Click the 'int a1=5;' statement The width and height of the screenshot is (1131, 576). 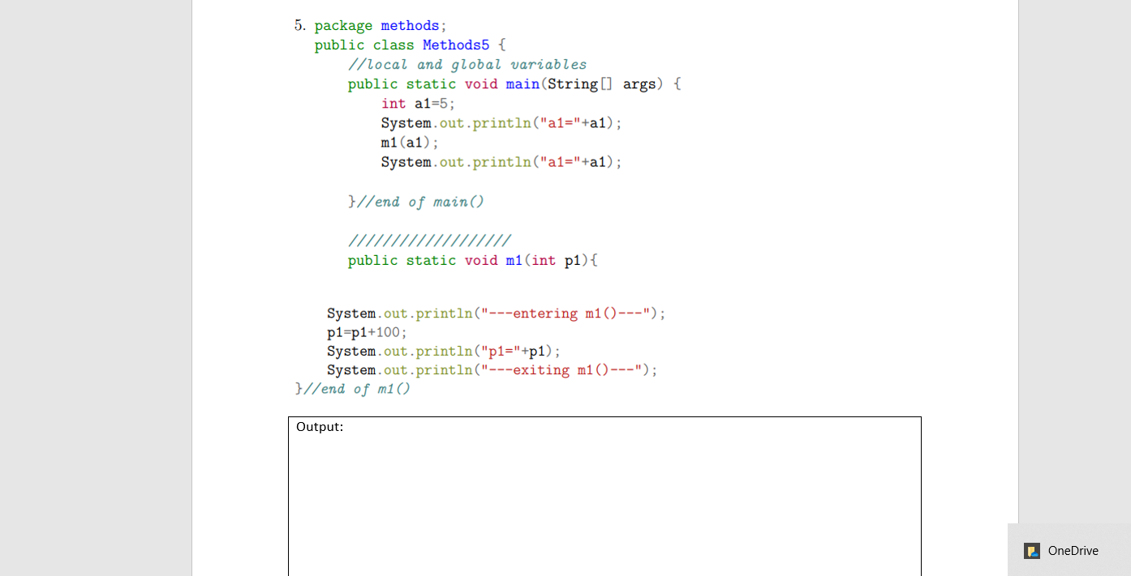click(419, 104)
